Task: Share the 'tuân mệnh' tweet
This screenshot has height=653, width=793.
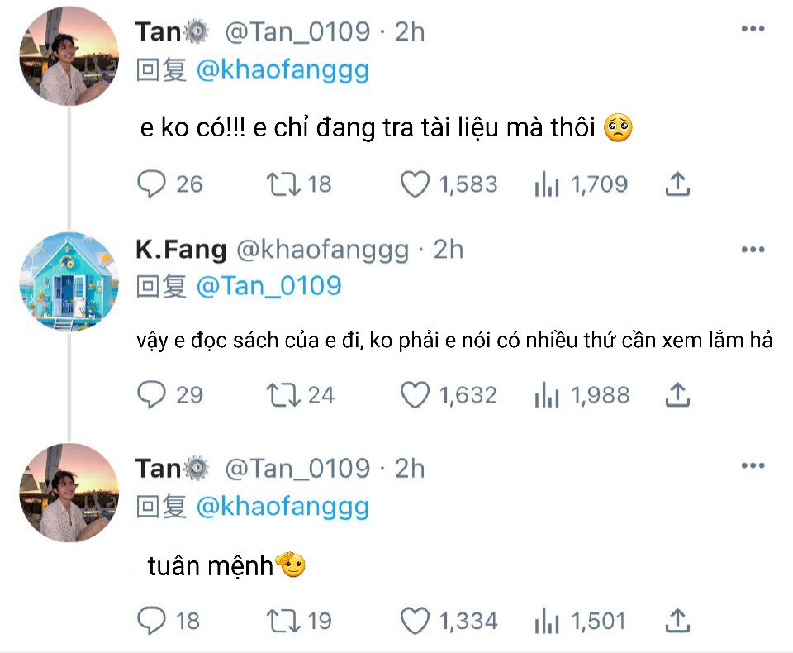Action: (677, 621)
